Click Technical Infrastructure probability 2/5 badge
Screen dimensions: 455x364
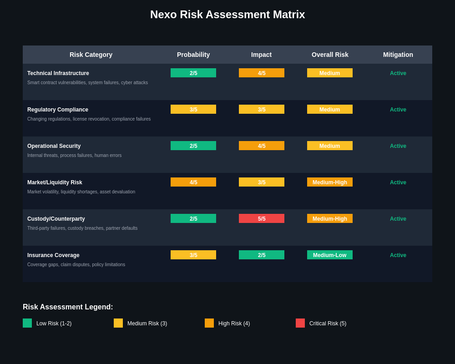193,73
